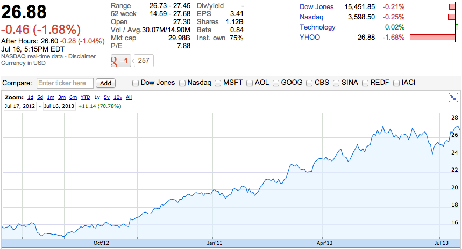The width and height of the screenshot is (462, 249).
Task: Check the MSFT comparison box
Action: (x=218, y=83)
